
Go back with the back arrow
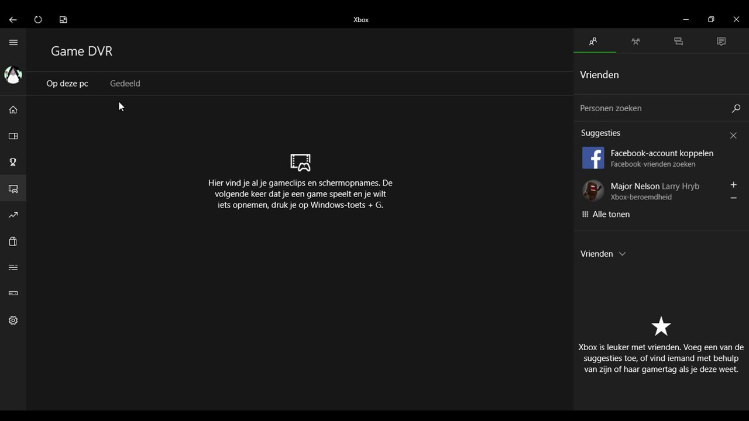pos(13,20)
